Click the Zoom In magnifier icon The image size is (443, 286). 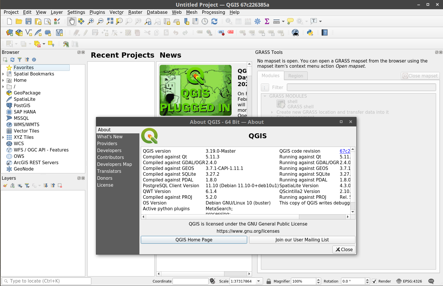tap(91, 21)
